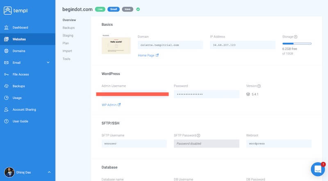Click the Domain field colette.templtrial.com
The height and width of the screenshot is (181, 328).
170,45
